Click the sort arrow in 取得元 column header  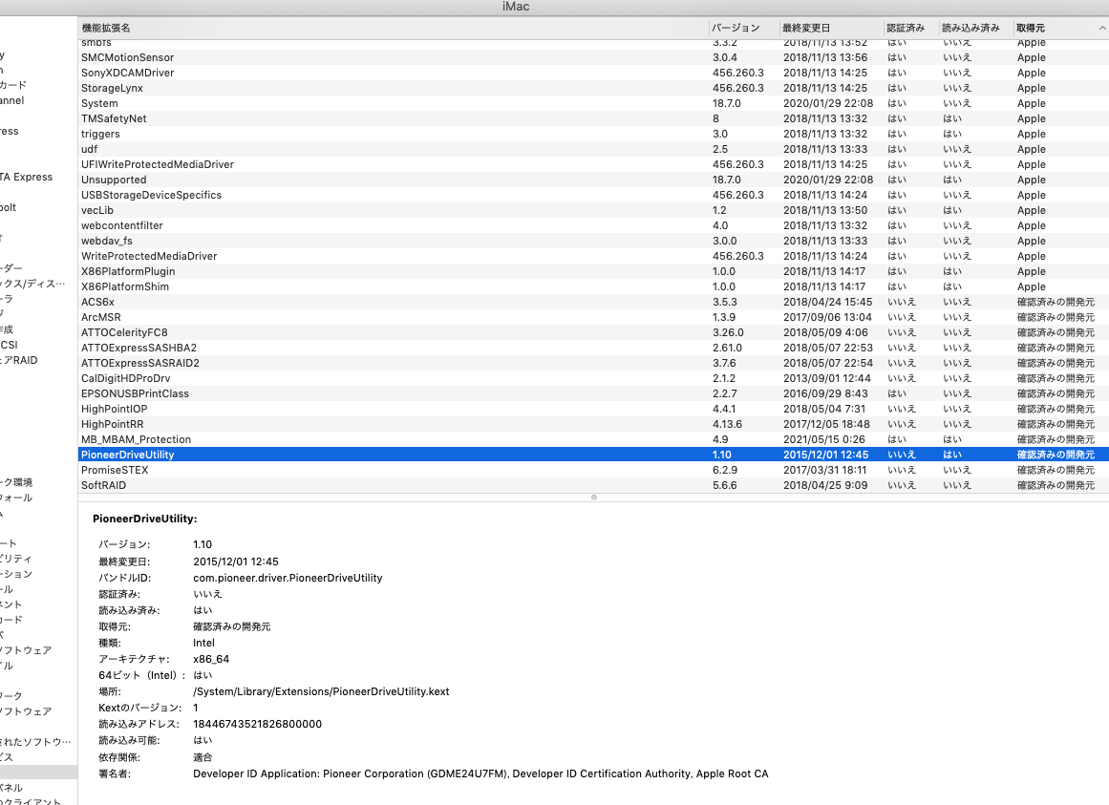[x=1101, y=29]
